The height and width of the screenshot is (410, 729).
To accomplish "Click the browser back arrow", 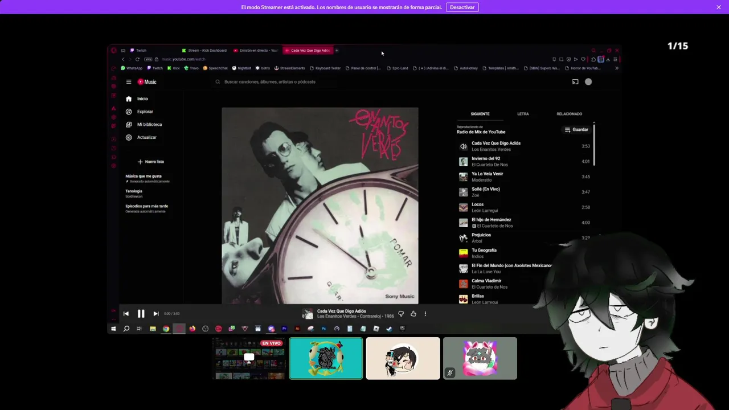I will tap(122, 59).
